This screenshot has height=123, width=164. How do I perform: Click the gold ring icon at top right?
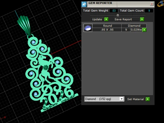click(161, 4)
